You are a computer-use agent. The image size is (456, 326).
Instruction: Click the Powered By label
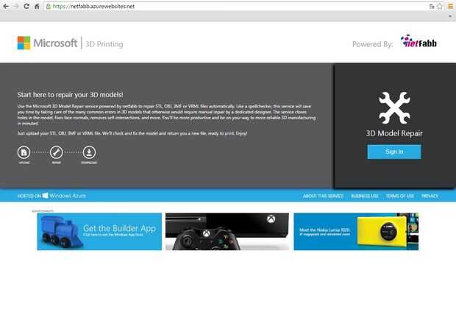pyautogui.click(x=373, y=44)
